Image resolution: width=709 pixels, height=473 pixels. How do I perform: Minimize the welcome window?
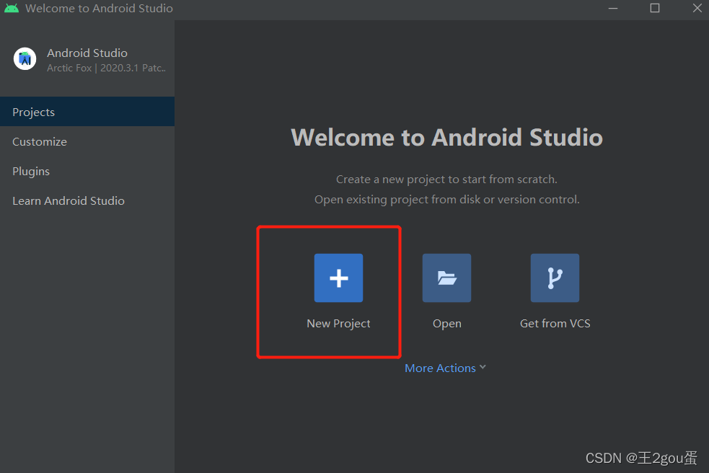click(x=613, y=8)
